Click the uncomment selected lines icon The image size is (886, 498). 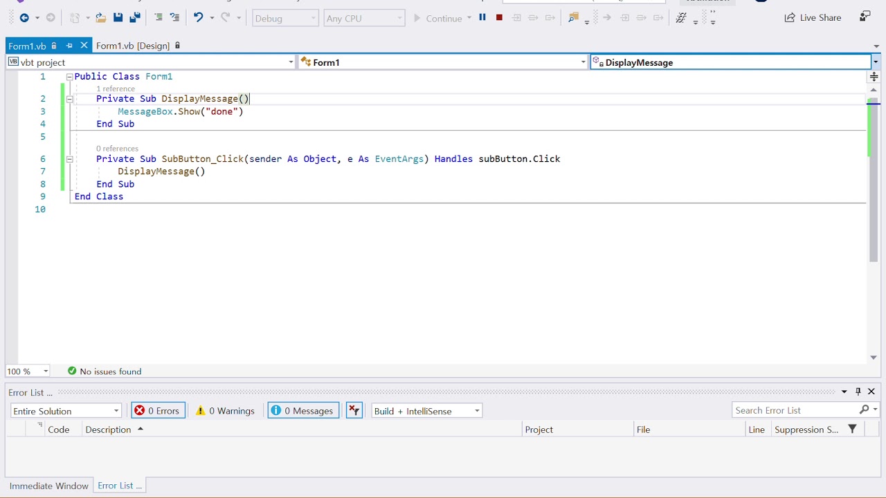174,18
